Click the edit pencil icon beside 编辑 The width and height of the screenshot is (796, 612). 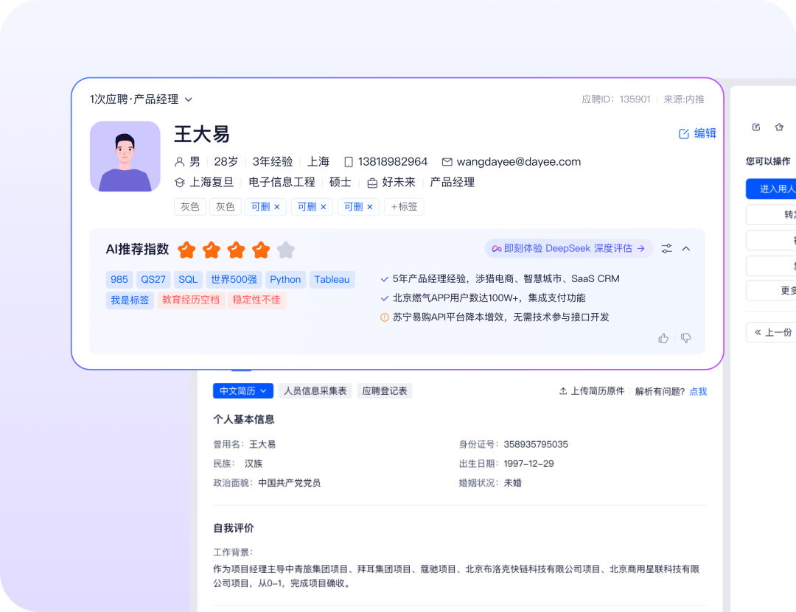click(684, 133)
